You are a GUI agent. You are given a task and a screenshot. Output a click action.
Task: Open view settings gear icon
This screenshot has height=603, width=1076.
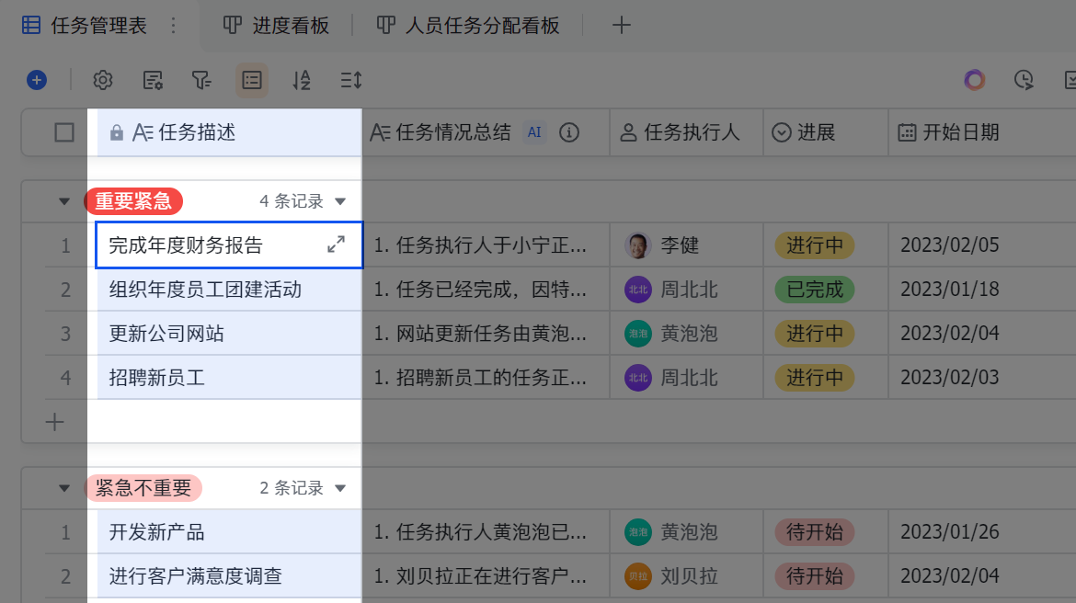[103, 80]
